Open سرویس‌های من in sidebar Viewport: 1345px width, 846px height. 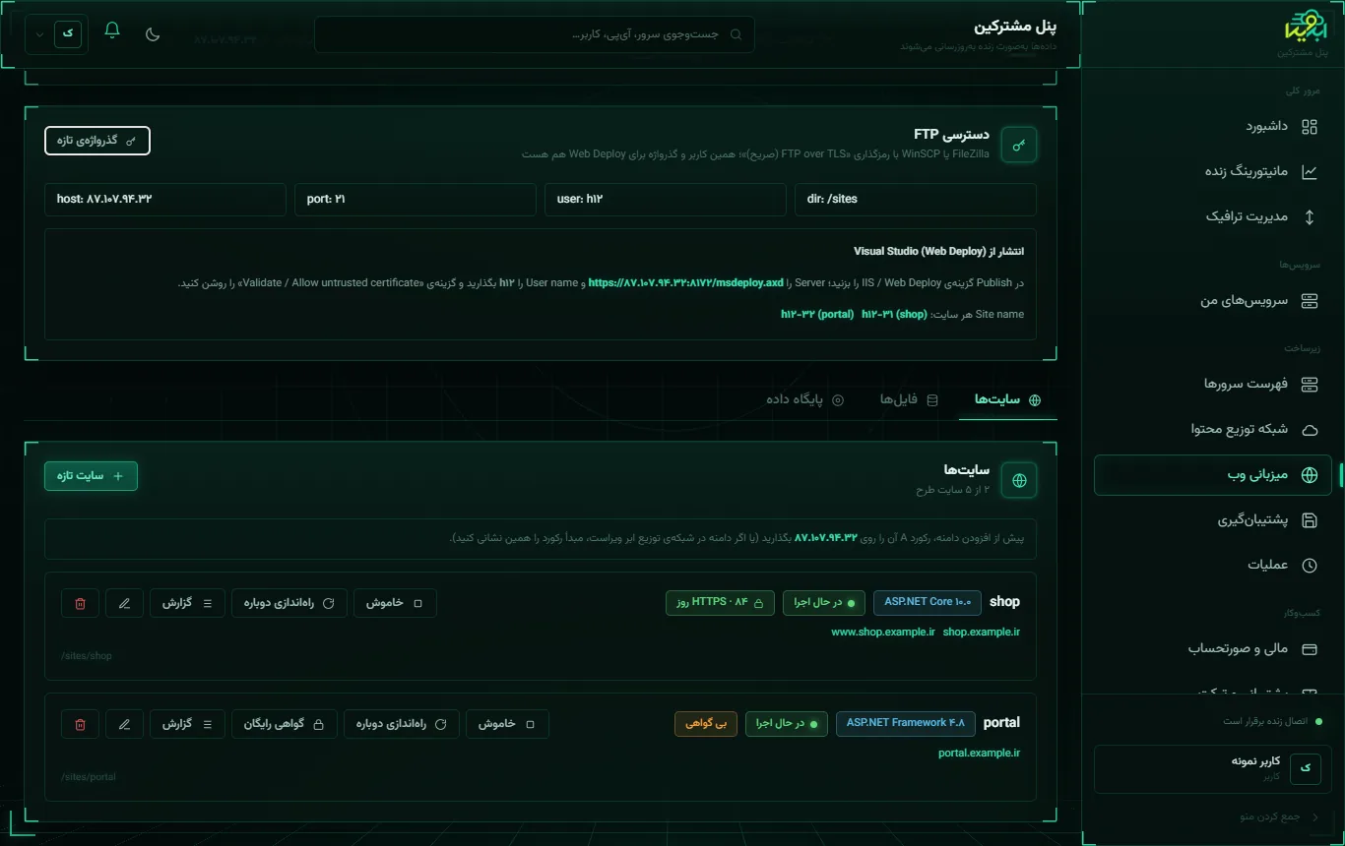(1213, 300)
